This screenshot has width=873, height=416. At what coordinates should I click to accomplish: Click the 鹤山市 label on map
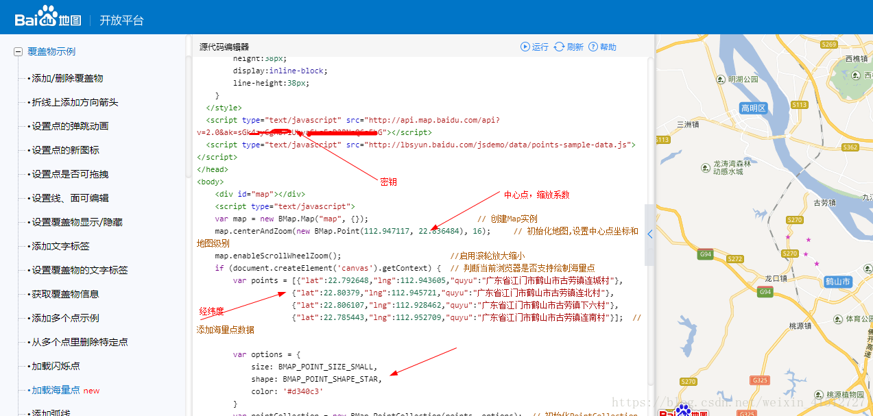[x=838, y=281]
